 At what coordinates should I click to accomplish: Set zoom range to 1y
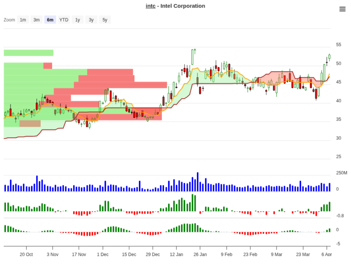[77, 20]
